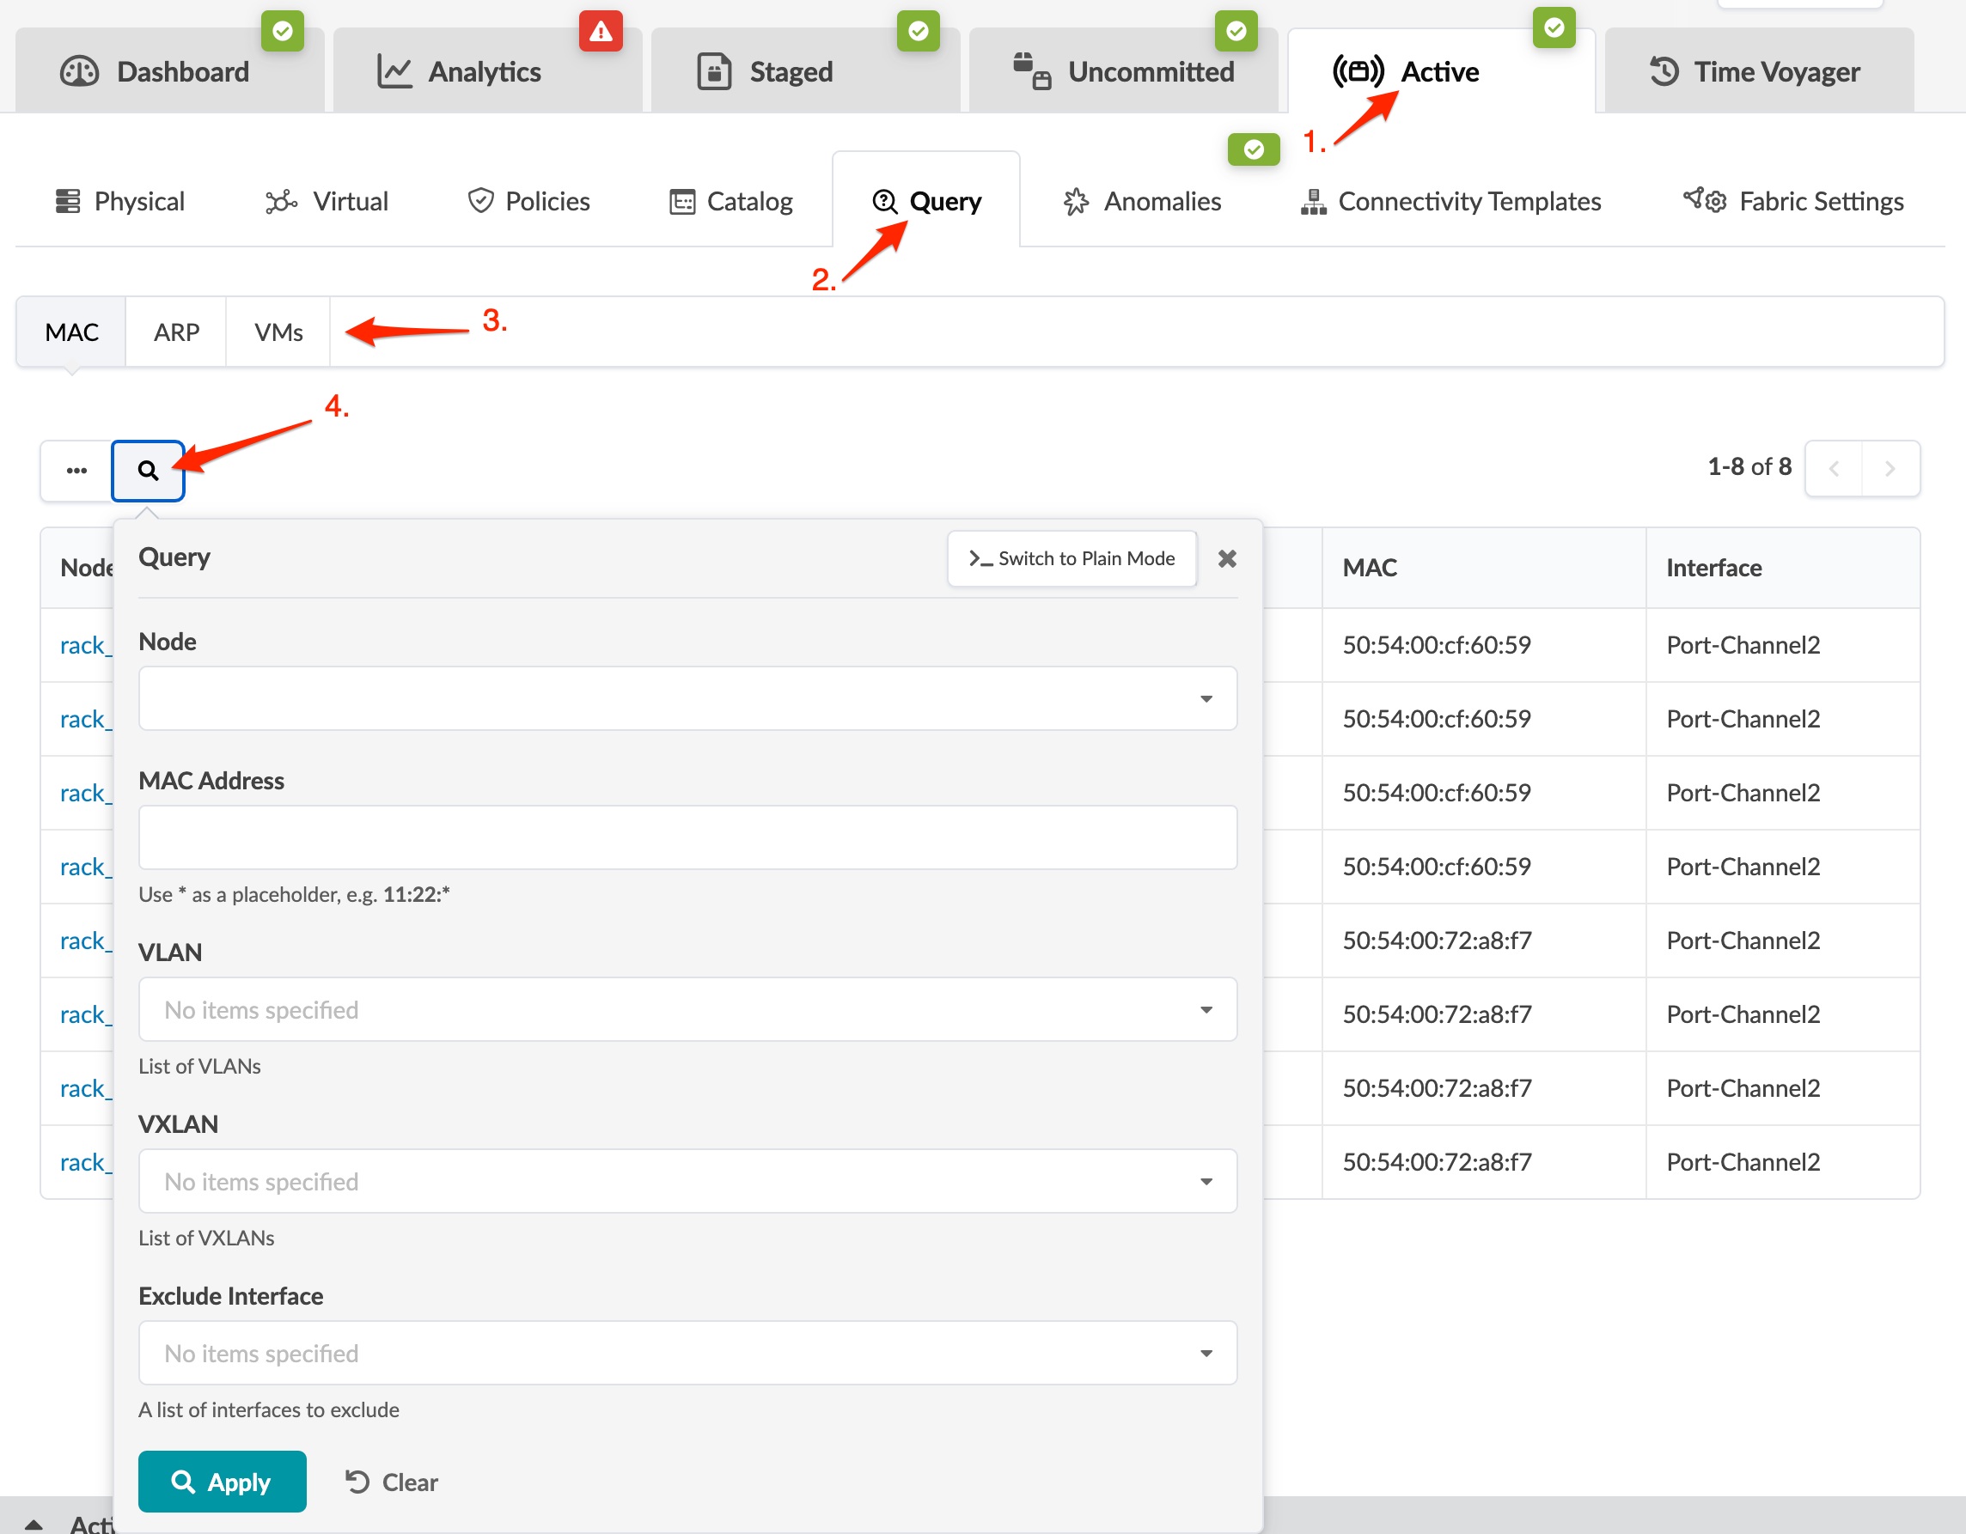Expand the VXLAN list dropdown

click(x=687, y=1181)
